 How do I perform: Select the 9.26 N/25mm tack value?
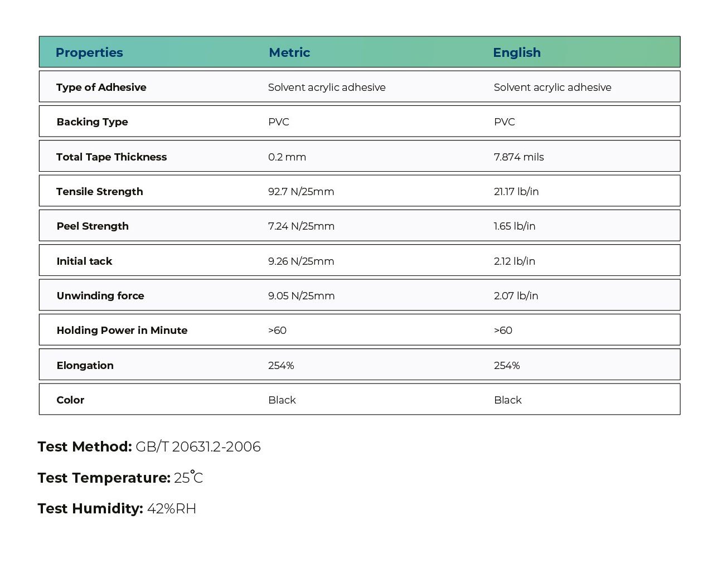point(301,261)
